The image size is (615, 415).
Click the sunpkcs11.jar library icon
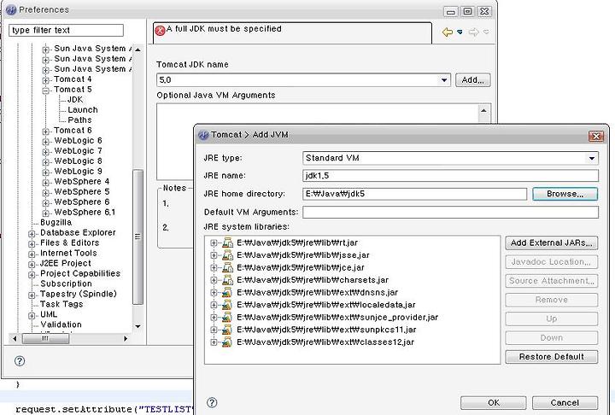[227, 330]
